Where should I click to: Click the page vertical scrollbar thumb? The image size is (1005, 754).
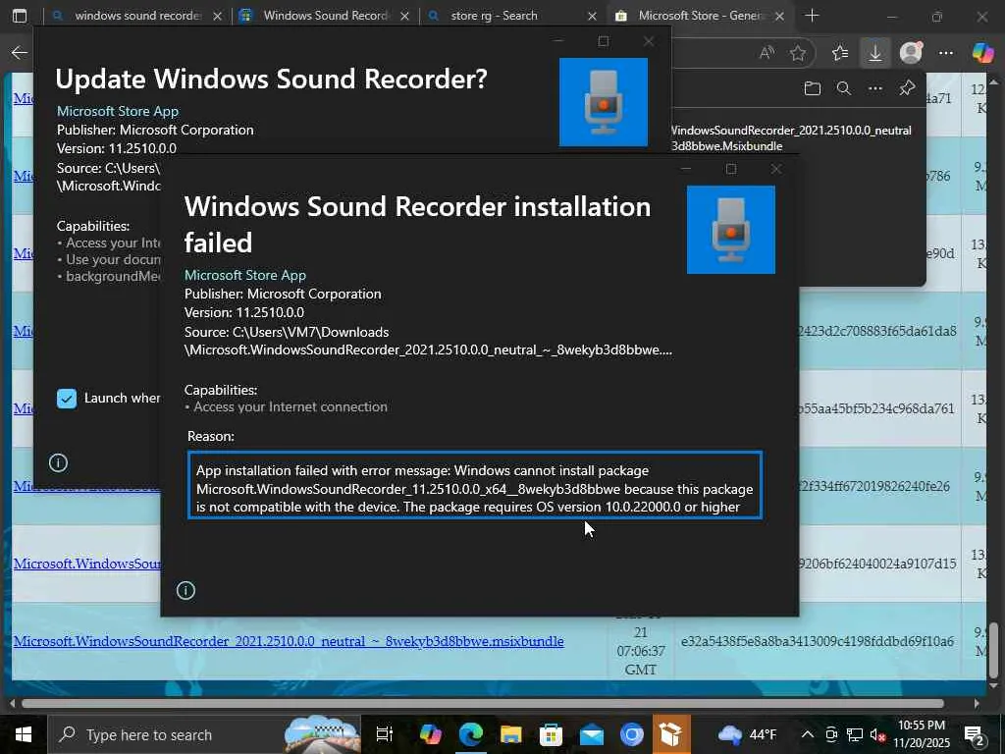pyautogui.click(x=993, y=650)
